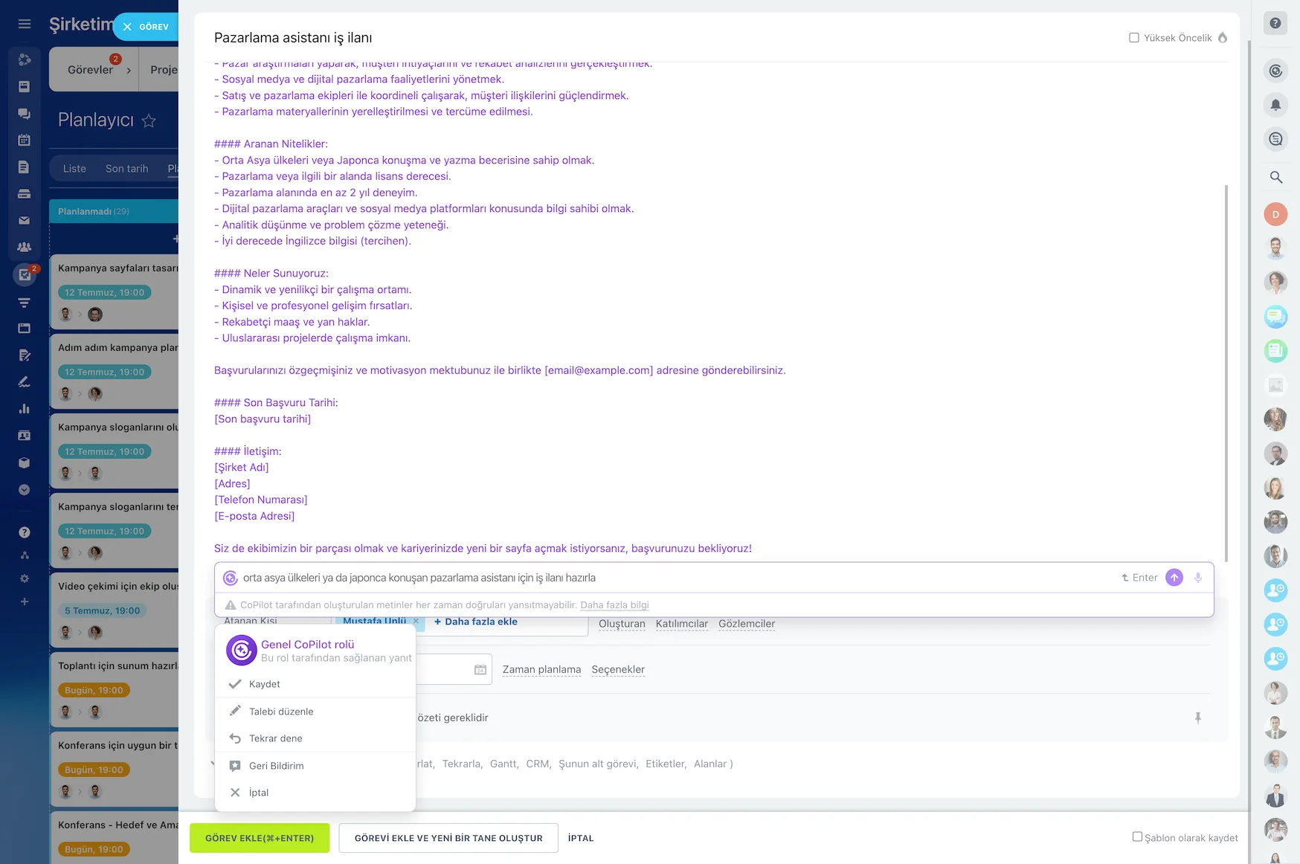Open the mail icon in left sidebar
Screen dimensions: 1300x864
click(25, 221)
